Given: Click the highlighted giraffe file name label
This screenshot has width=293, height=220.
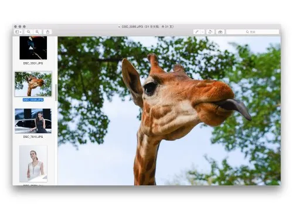Looking at the screenshot, I should [x=33, y=100].
